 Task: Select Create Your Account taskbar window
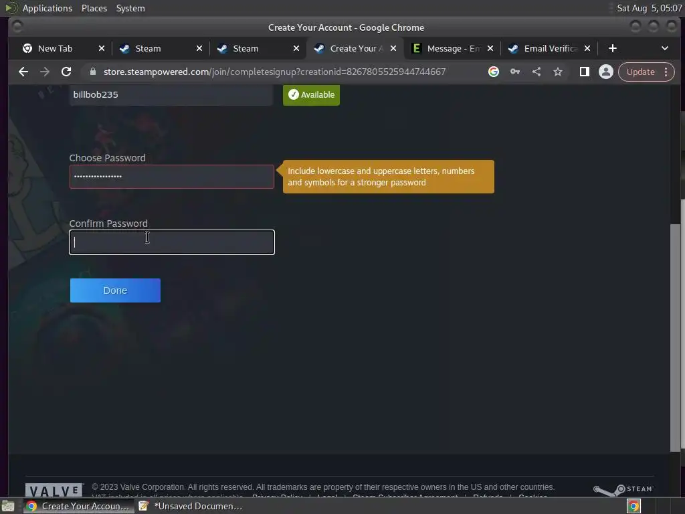(79, 506)
